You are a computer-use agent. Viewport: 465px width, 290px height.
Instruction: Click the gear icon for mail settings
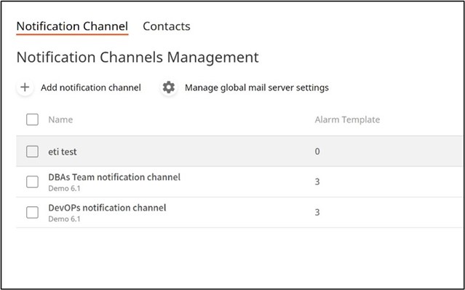pos(169,87)
